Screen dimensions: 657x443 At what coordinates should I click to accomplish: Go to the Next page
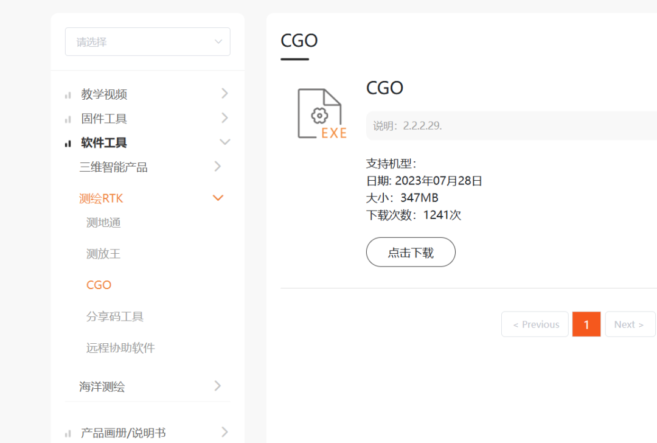click(x=630, y=324)
